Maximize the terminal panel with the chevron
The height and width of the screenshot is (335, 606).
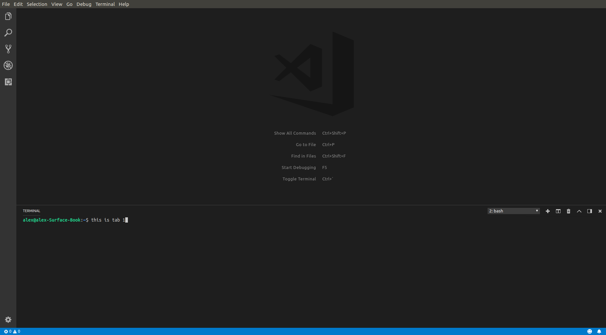click(x=579, y=211)
